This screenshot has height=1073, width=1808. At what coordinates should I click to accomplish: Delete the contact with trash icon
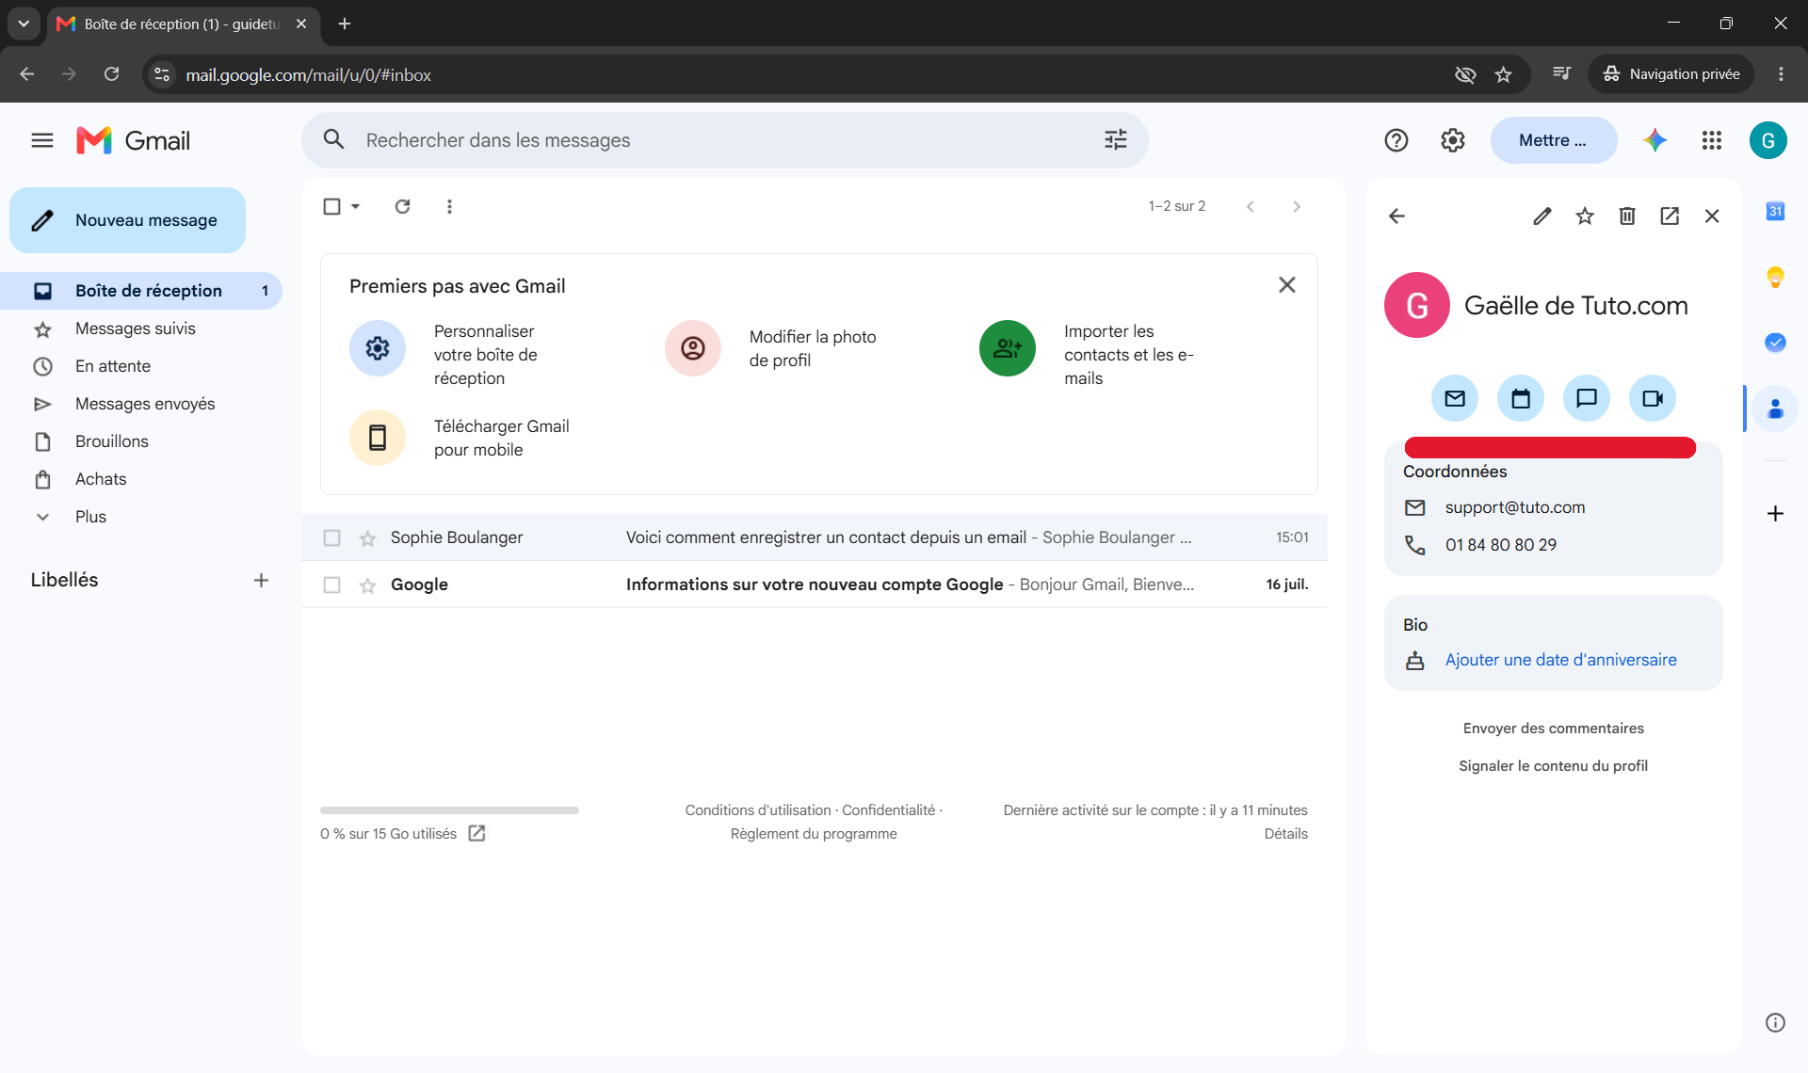pyautogui.click(x=1627, y=216)
